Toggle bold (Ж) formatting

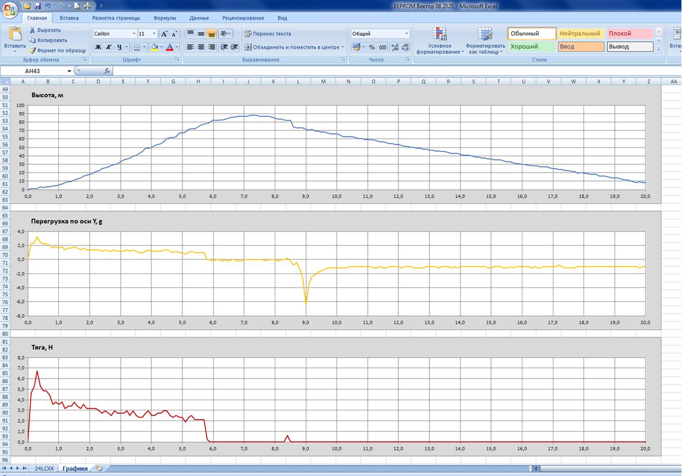coord(98,47)
